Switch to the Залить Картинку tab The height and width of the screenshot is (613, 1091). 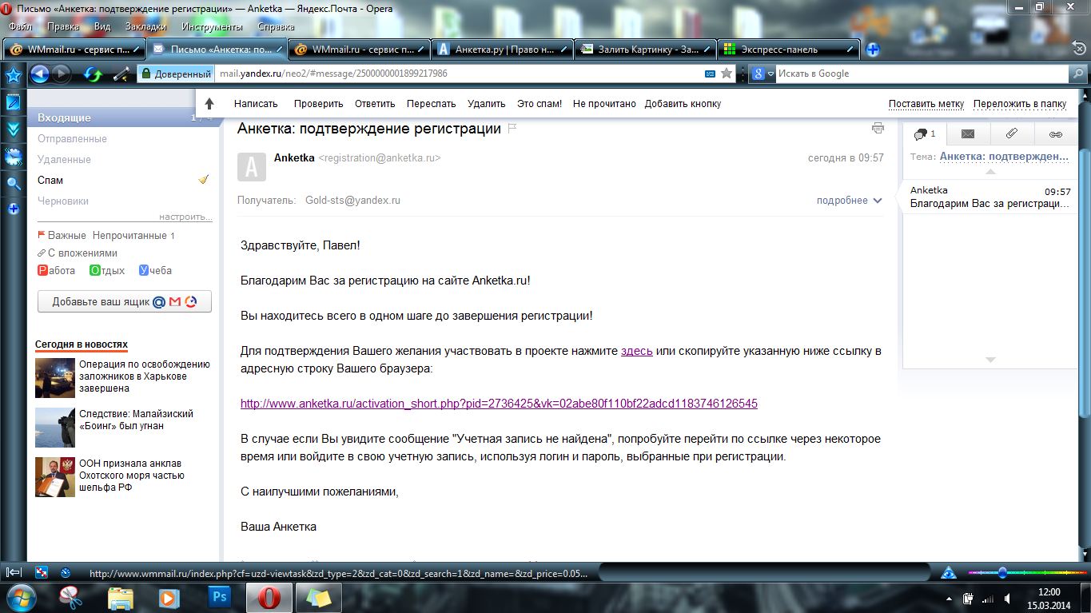(646, 50)
